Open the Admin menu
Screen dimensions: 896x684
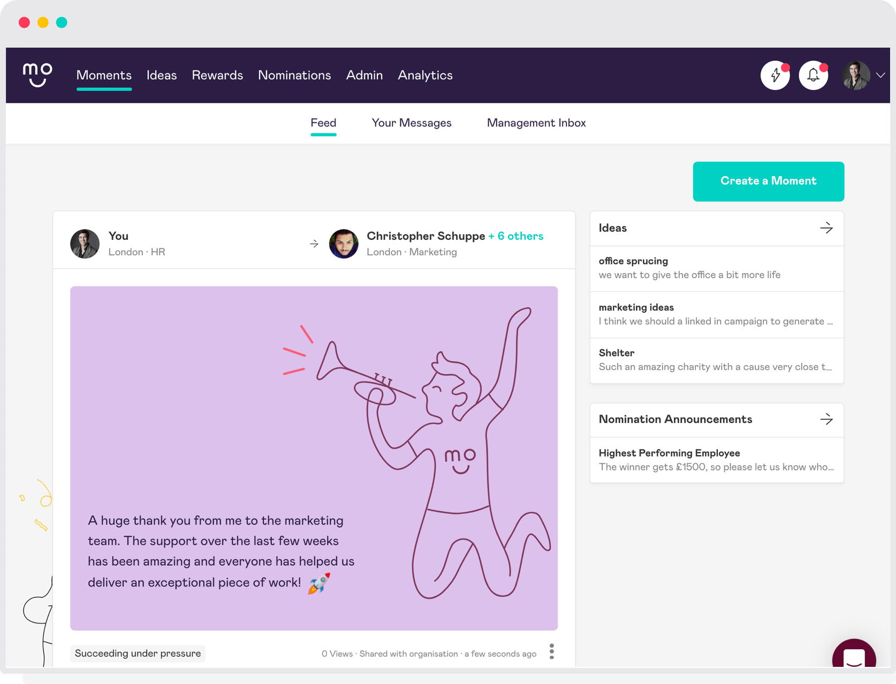(365, 75)
